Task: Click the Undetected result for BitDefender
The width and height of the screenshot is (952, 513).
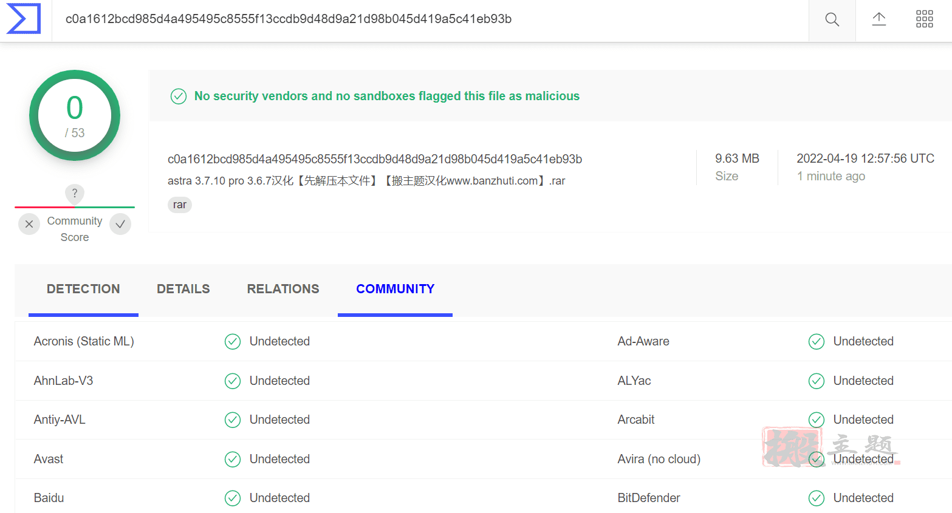Action: (x=863, y=498)
